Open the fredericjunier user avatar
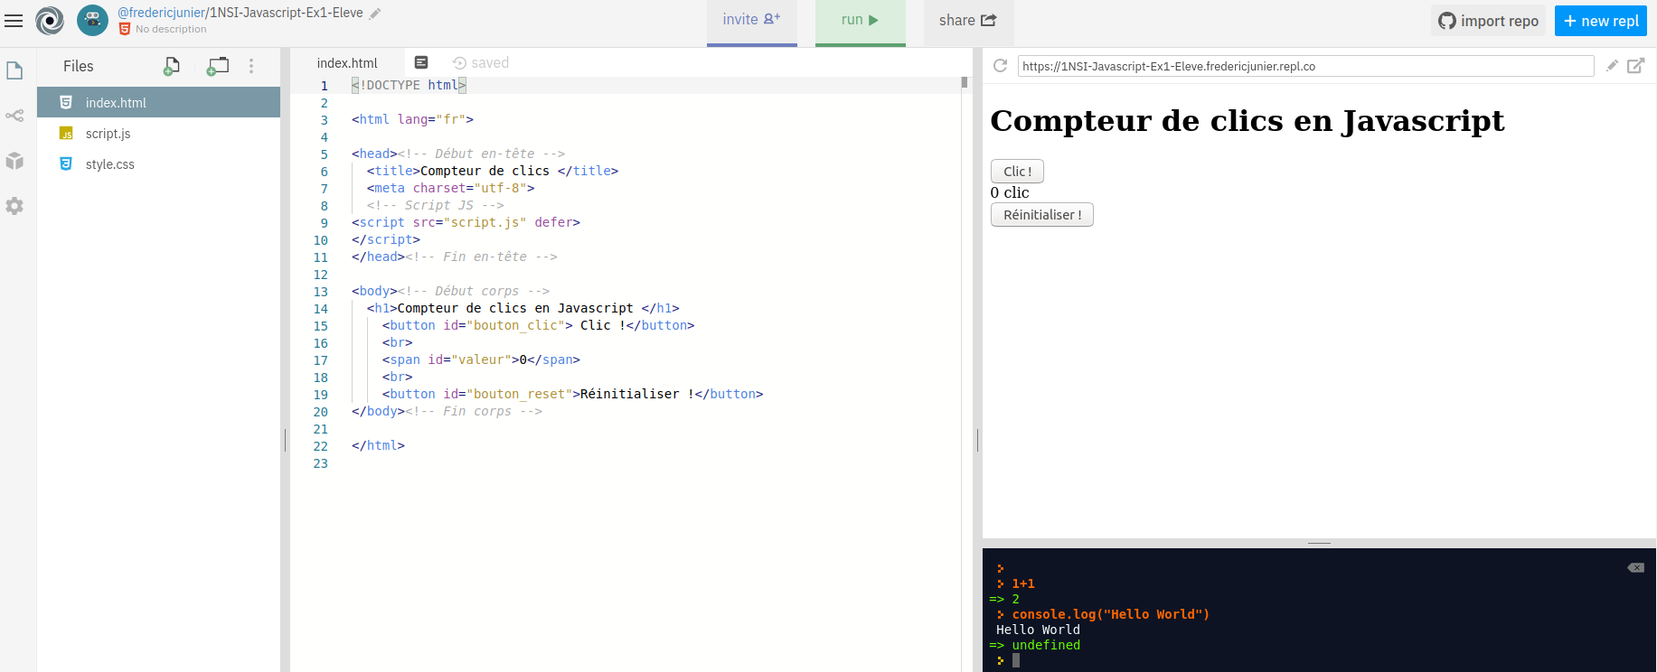Image resolution: width=1657 pixels, height=672 pixels. tap(92, 20)
